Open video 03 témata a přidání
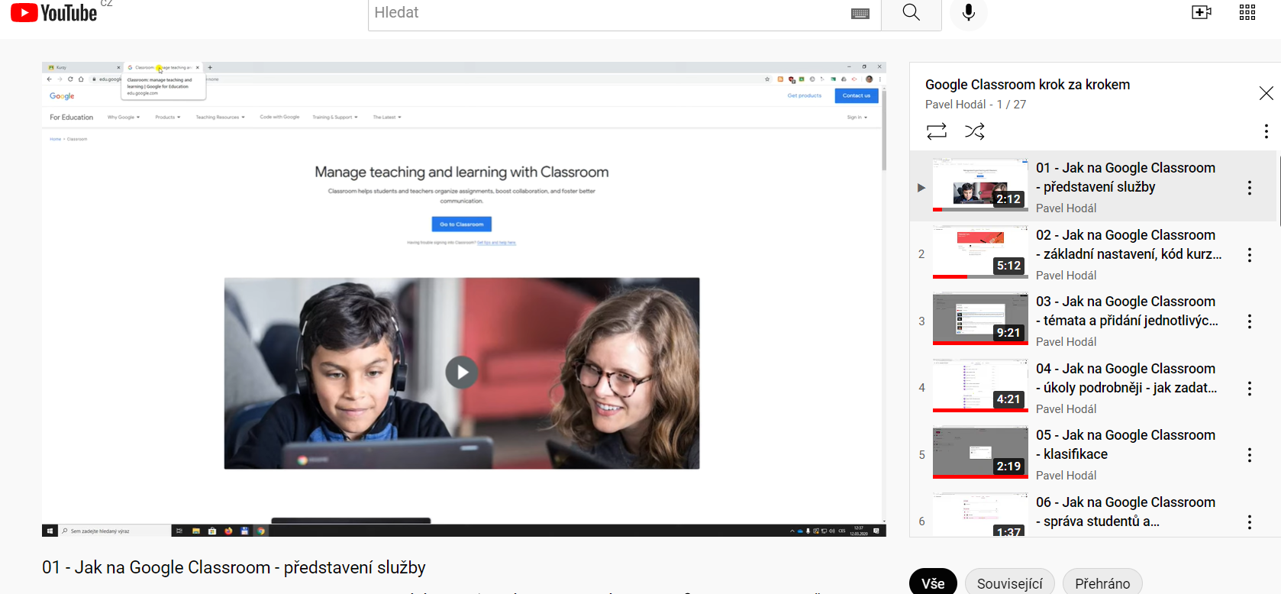Screen dimensions: 1281x594 pos(1125,311)
